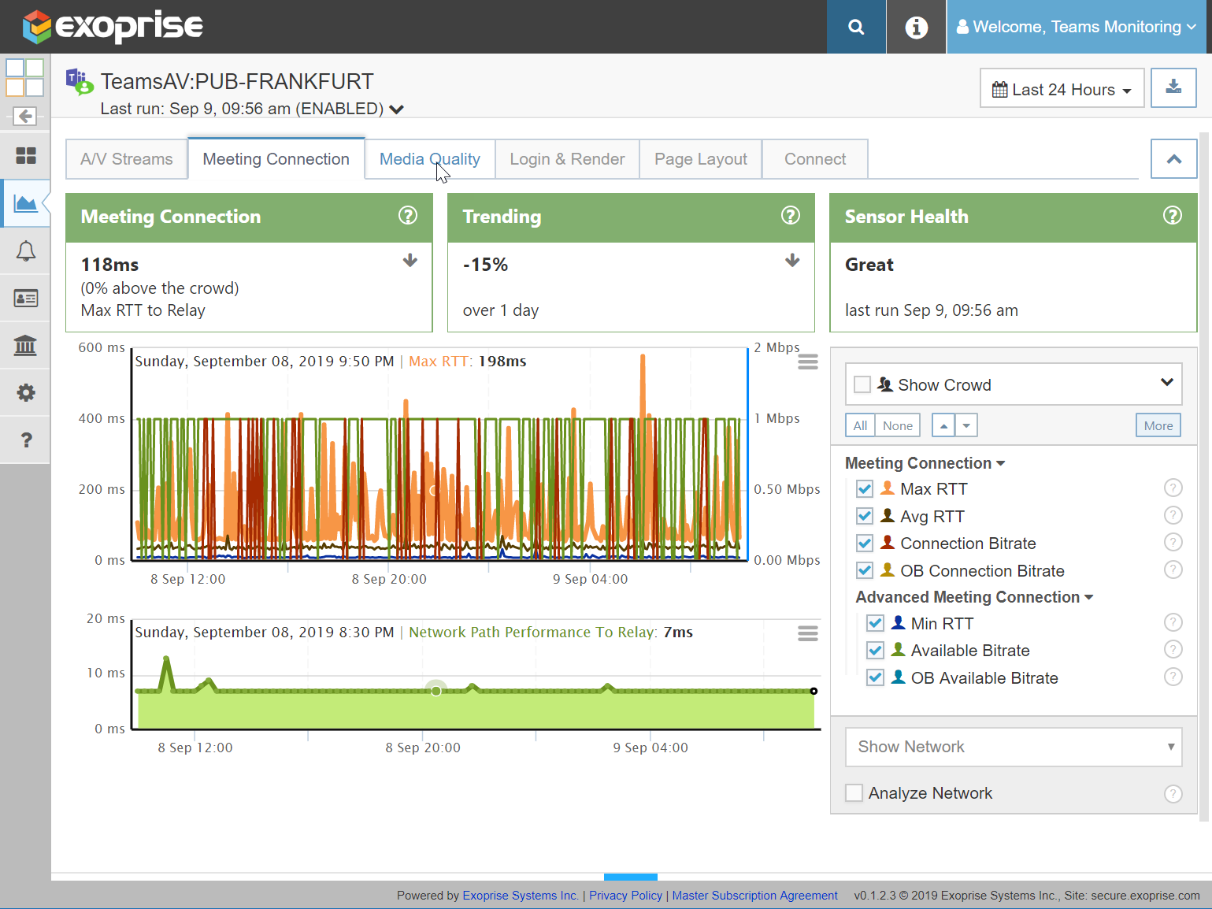Toggle the Show Crowd checkbox
1212x909 pixels.
[x=862, y=384]
